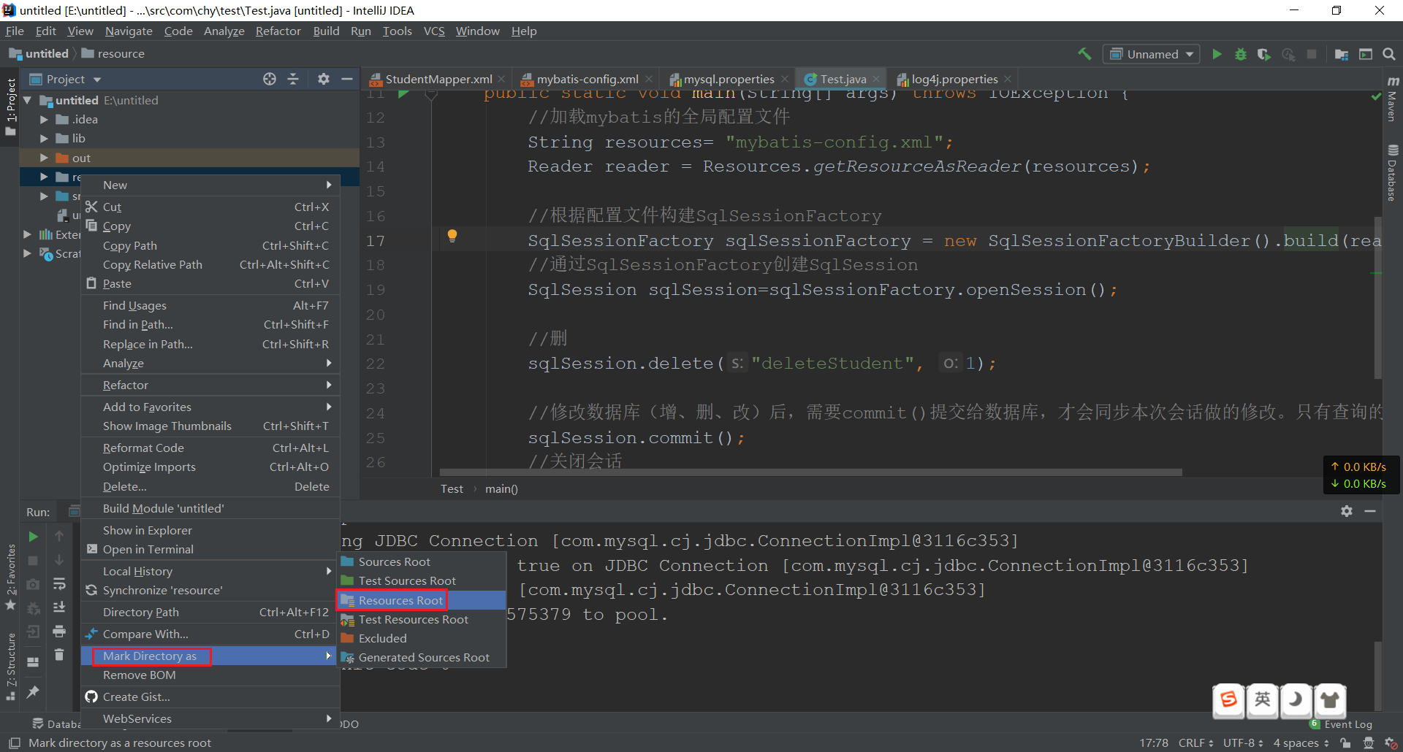Open the Event Log in the status bar

(1341, 724)
